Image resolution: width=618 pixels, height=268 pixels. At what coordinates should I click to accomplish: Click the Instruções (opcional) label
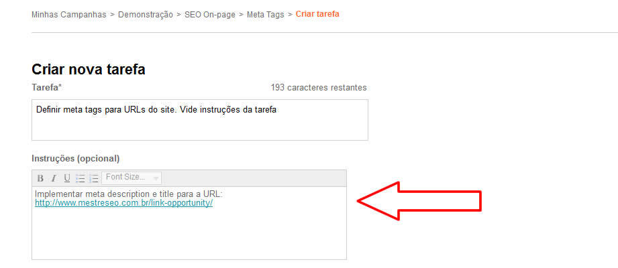76,159
